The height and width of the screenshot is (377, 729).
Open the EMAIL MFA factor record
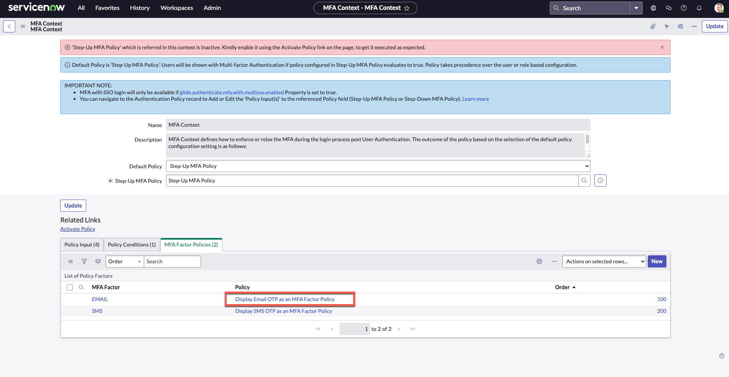point(100,299)
